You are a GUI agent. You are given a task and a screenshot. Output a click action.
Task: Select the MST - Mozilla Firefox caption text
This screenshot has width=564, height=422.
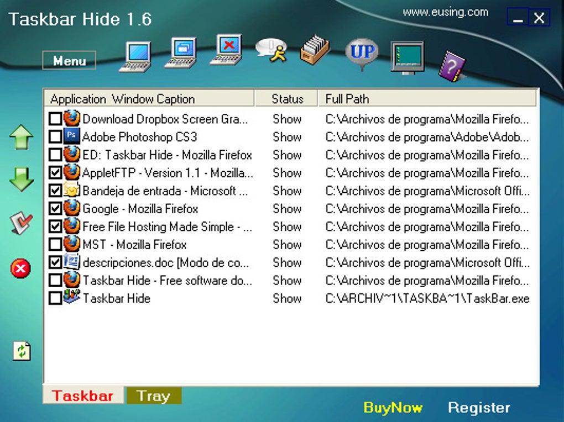134,245
